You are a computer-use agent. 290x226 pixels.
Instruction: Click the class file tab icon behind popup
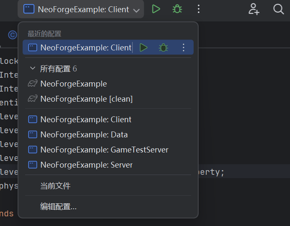pos(12,35)
